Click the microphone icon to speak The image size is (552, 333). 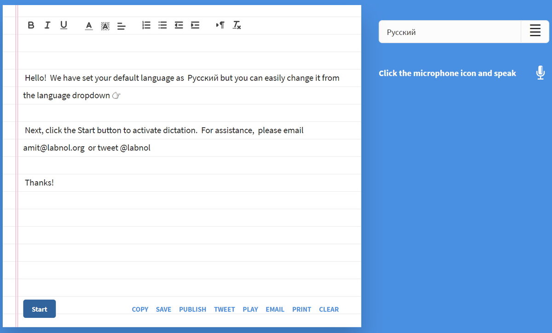540,72
